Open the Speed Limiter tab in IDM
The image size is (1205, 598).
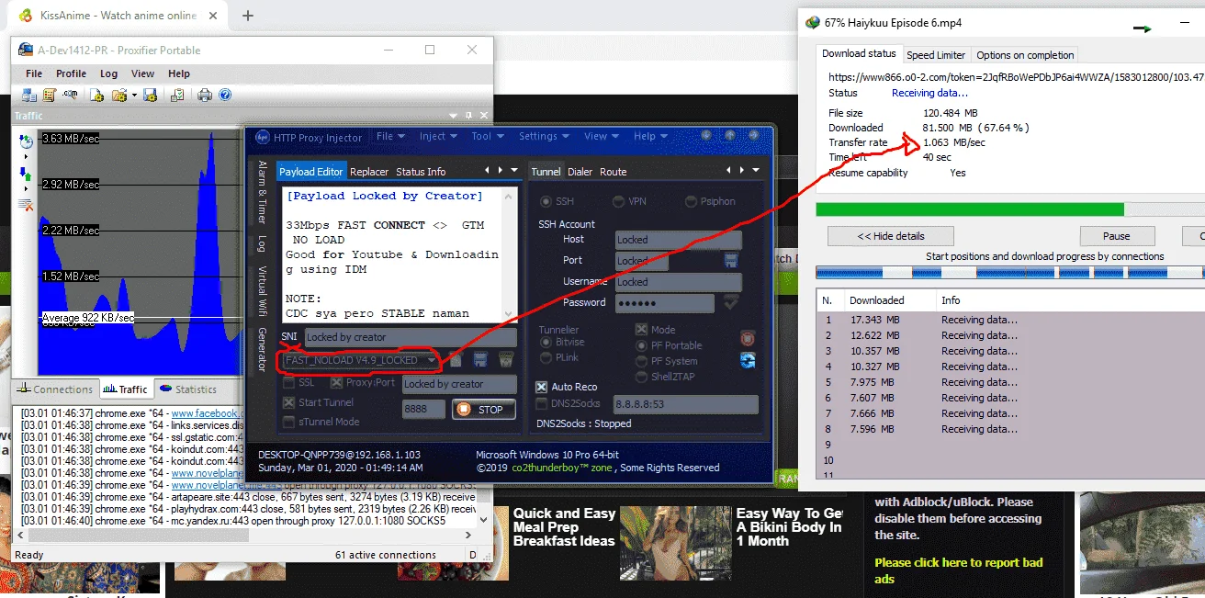point(936,55)
